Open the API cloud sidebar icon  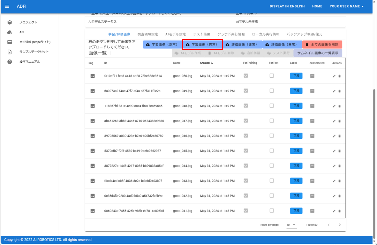coord(10,32)
